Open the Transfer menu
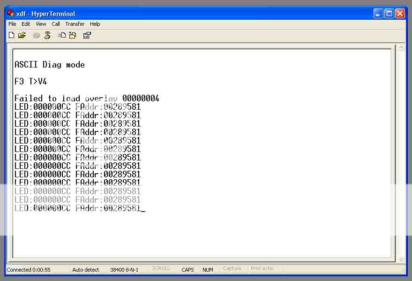The width and height of the screenshot is (412, 281). pos(75,24)
